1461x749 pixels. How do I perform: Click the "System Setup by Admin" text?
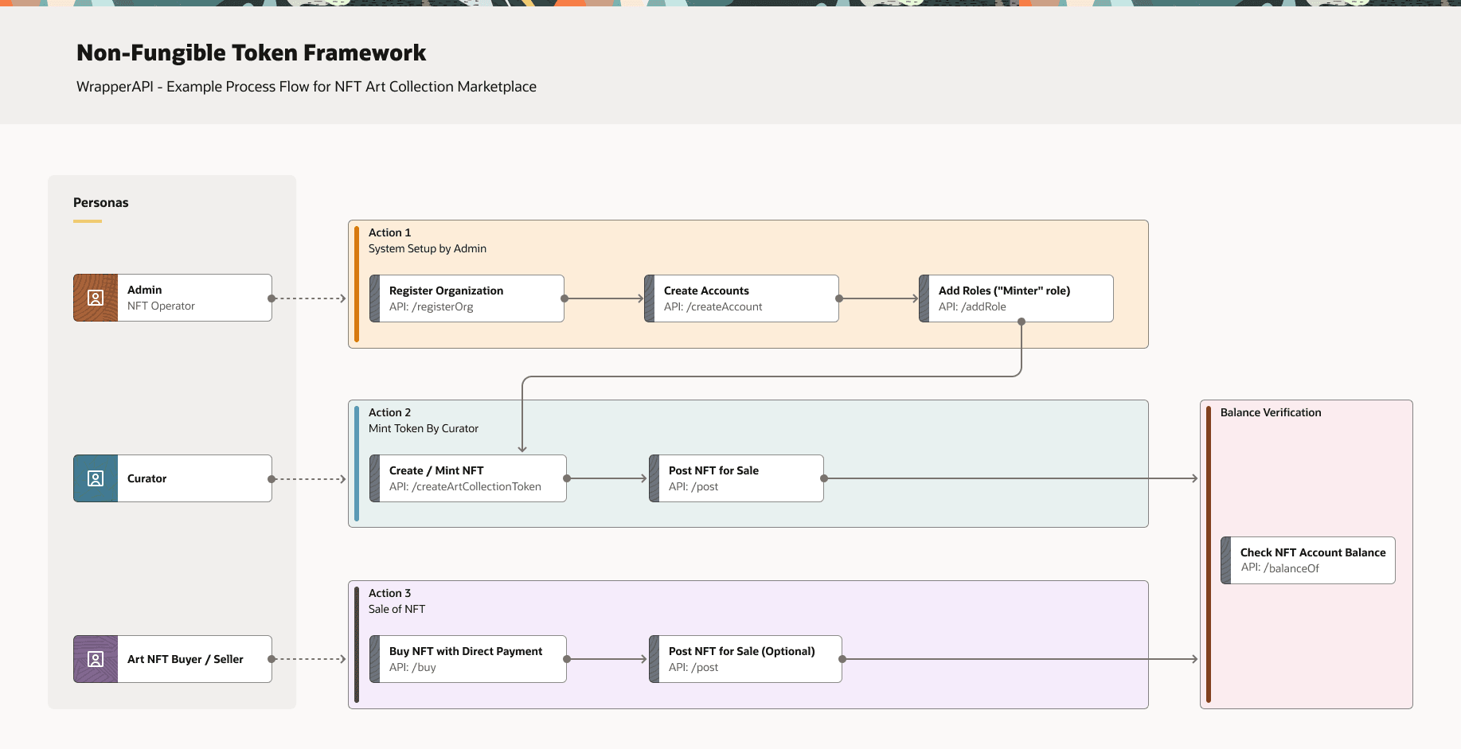click(428, 248)
